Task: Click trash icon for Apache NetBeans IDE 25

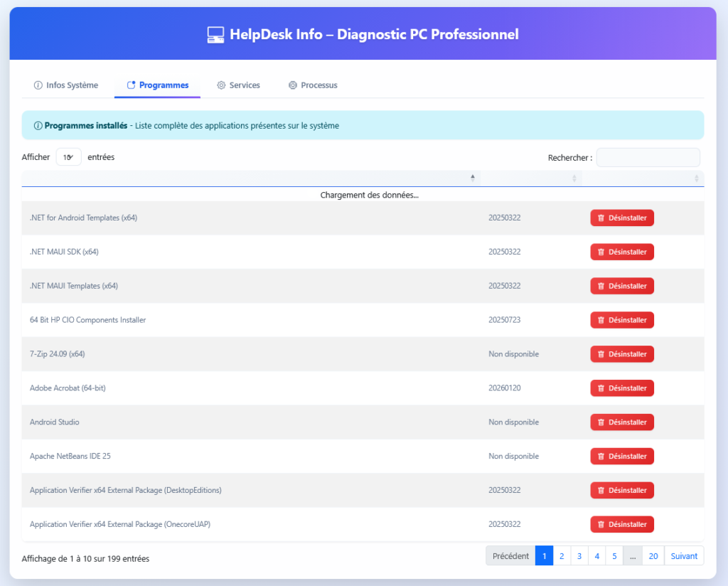Action: (601, 457)
